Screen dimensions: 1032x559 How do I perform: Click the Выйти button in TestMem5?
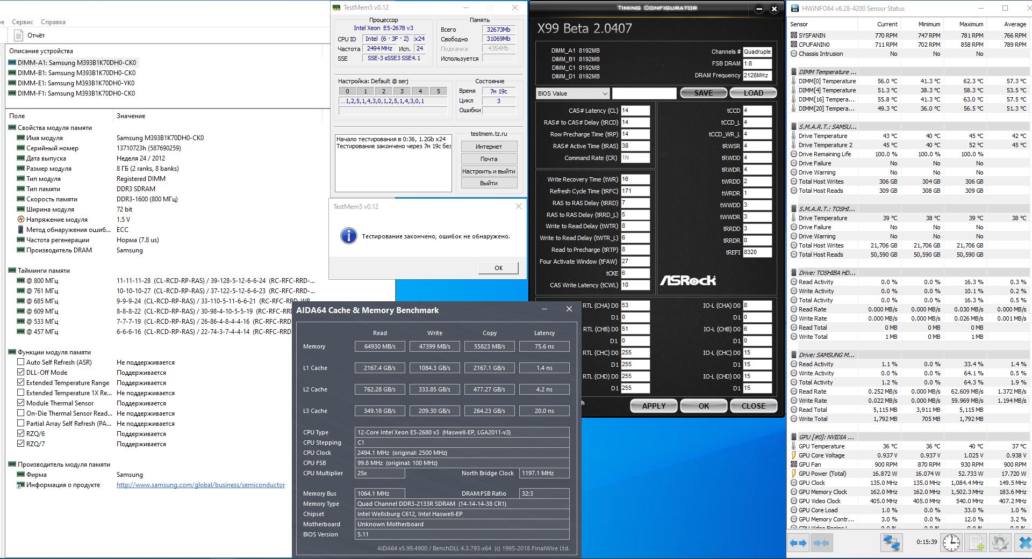click(489, 183)
